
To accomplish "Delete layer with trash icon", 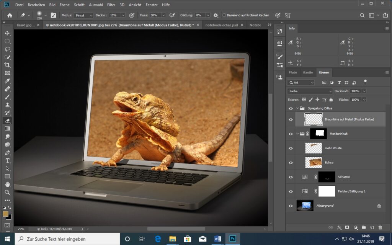I will click(380, 227).
